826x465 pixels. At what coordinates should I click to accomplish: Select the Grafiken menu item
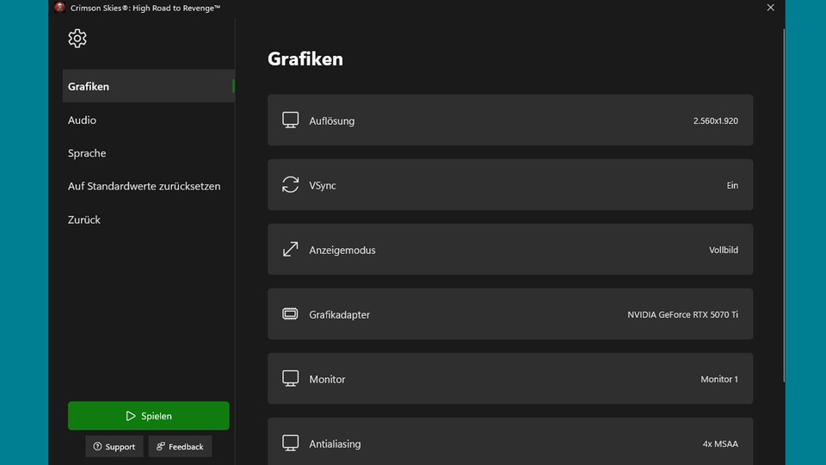[x=149, y=86]
